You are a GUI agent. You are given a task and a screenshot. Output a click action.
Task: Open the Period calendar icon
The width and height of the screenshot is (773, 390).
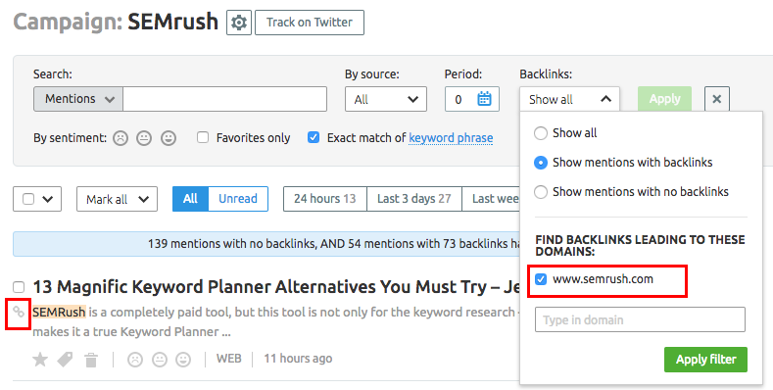484,99
